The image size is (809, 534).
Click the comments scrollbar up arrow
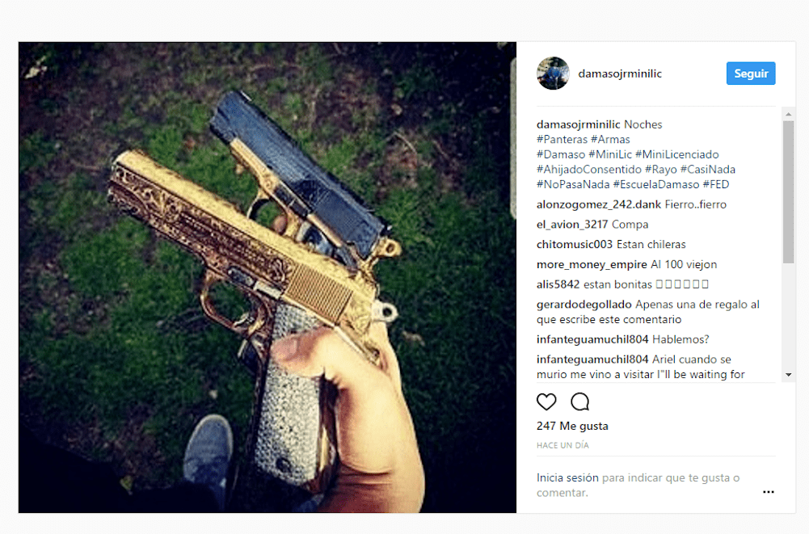click(788, 114)
